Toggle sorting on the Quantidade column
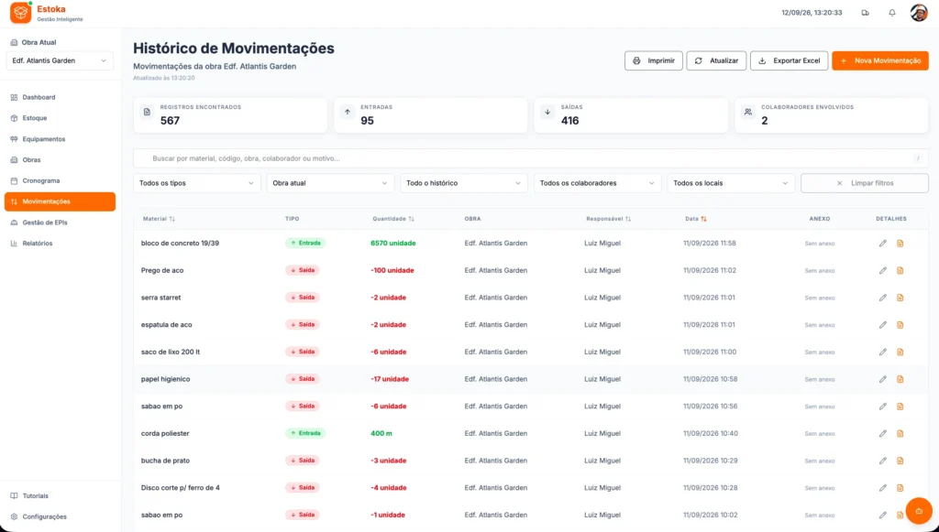The width and height of the screenshot is (939, 532). [392, 219]
